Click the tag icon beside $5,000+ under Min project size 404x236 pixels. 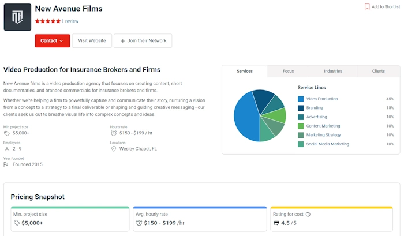click(x=7, y=133)
